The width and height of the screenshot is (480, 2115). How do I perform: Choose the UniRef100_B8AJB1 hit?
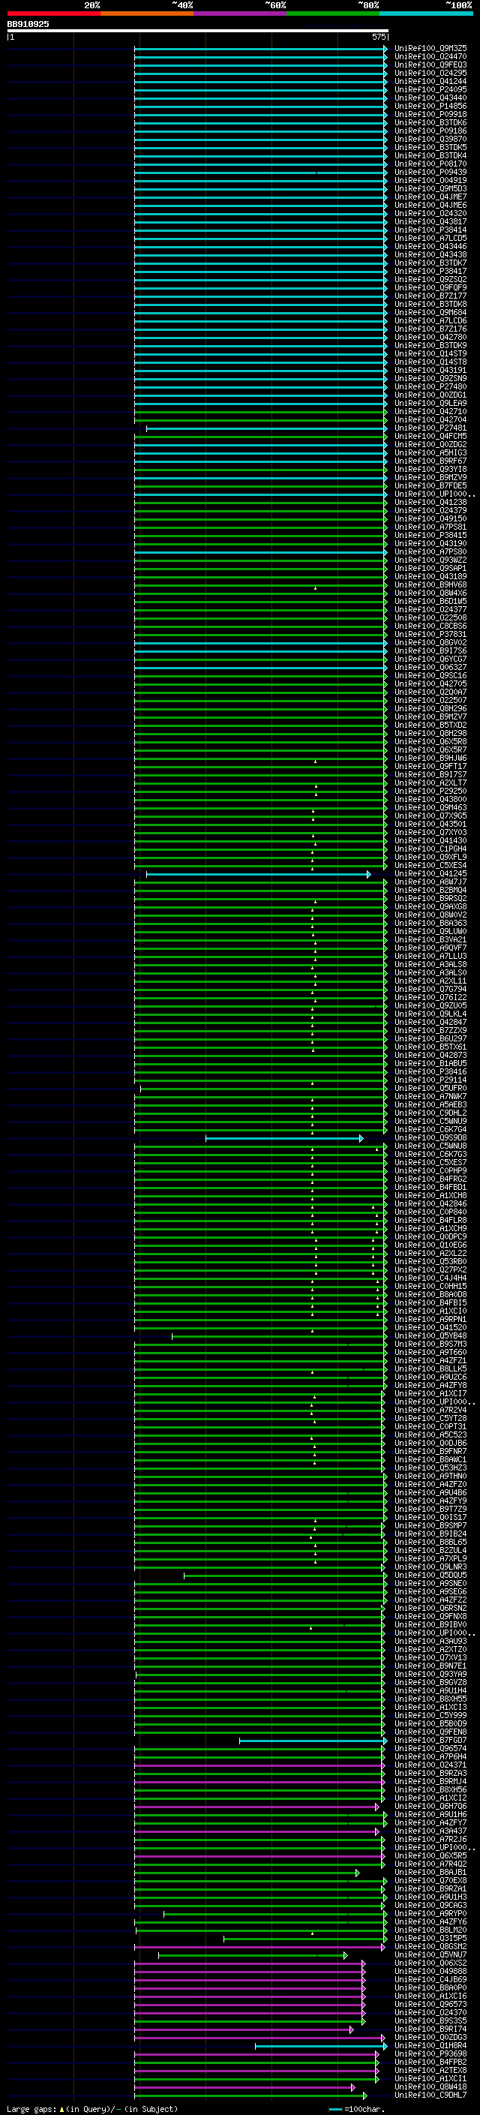[430, 1873]
